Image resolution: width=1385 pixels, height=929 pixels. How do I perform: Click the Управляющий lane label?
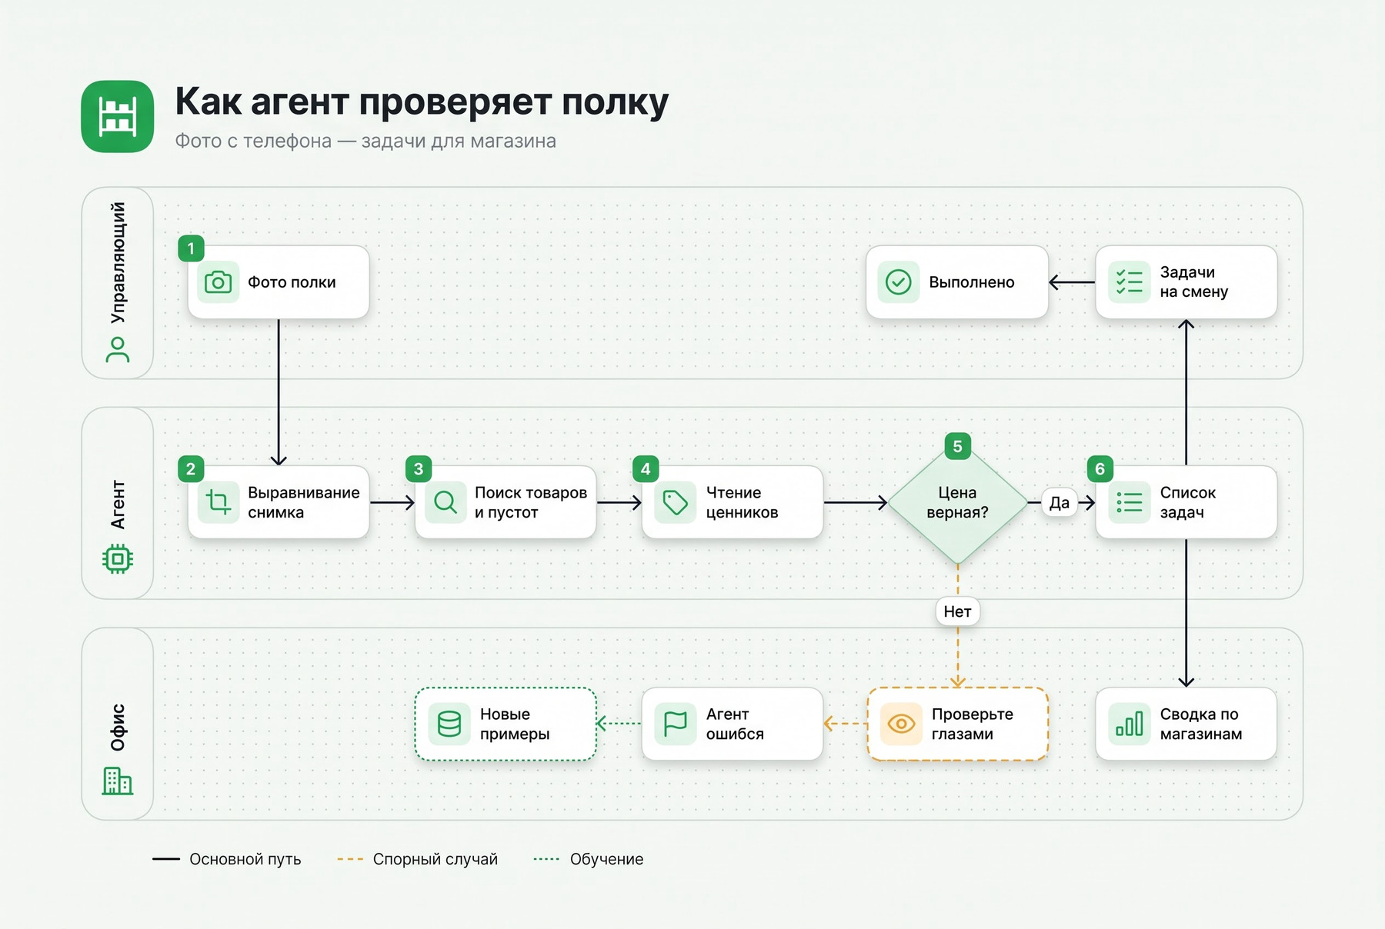[x=118, y=263]
